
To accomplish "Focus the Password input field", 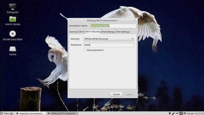I will pos(109,45).
